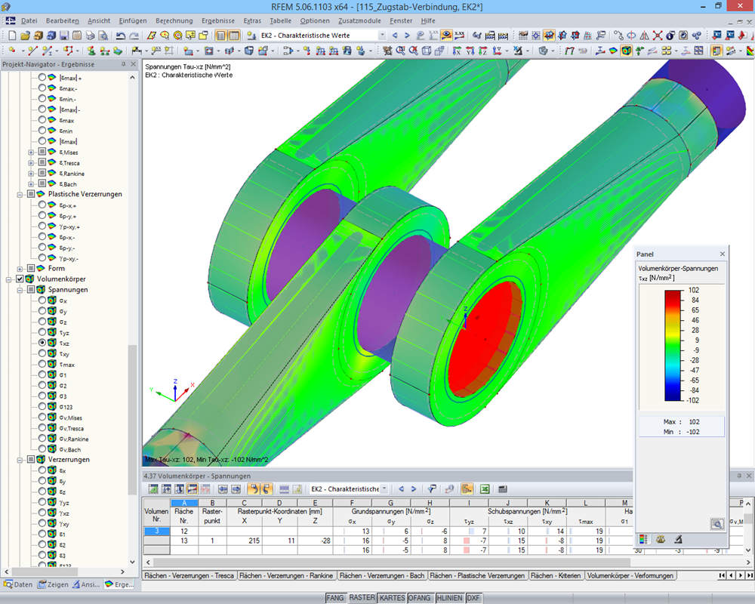Click the table filter funnel icon

coord(432,489)
